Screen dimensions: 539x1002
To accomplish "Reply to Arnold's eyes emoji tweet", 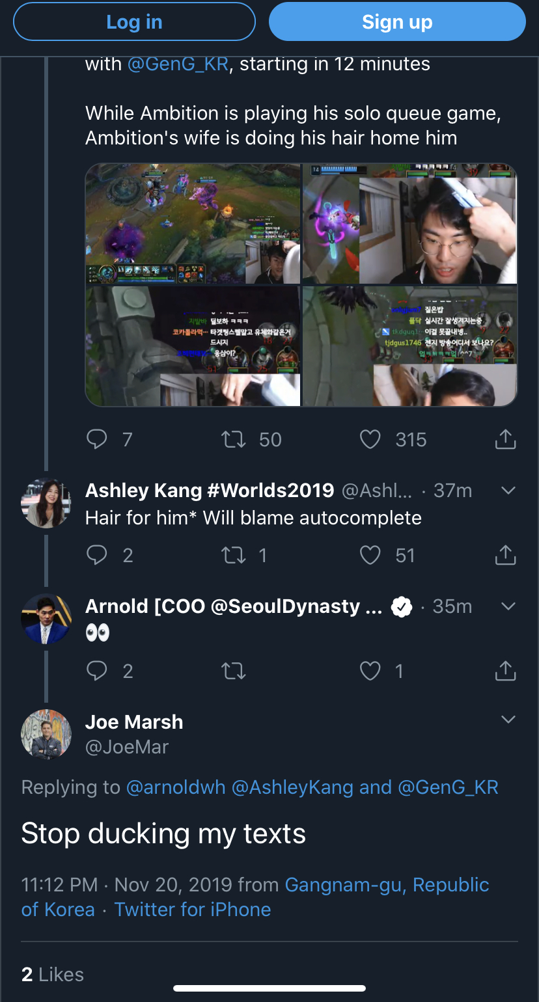I will [97, 671].
